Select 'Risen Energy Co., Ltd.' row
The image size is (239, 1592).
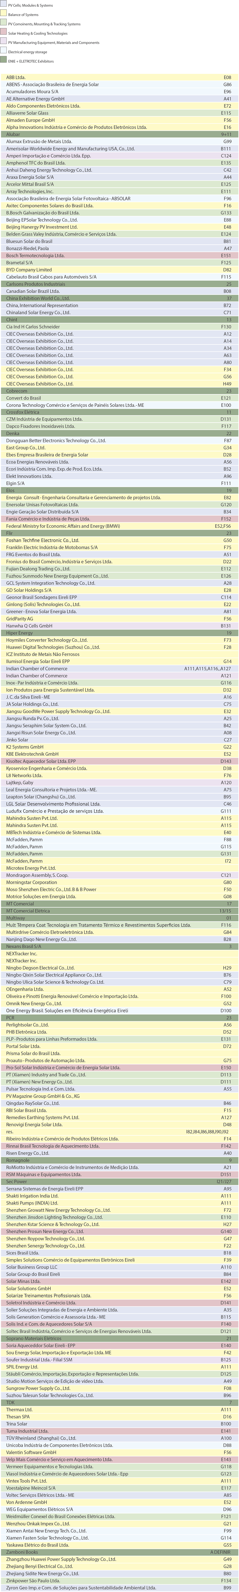119,1153
